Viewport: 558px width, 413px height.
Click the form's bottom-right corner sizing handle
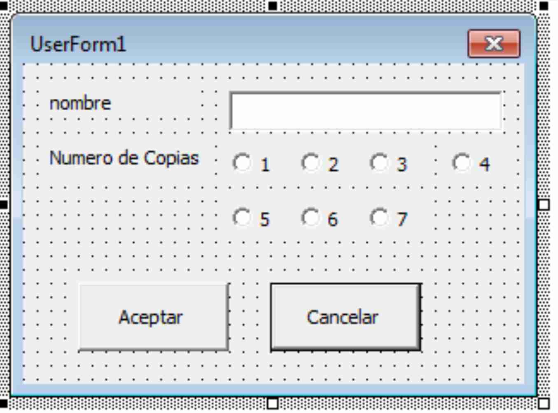pyautogui.click(x=544, y=403)
